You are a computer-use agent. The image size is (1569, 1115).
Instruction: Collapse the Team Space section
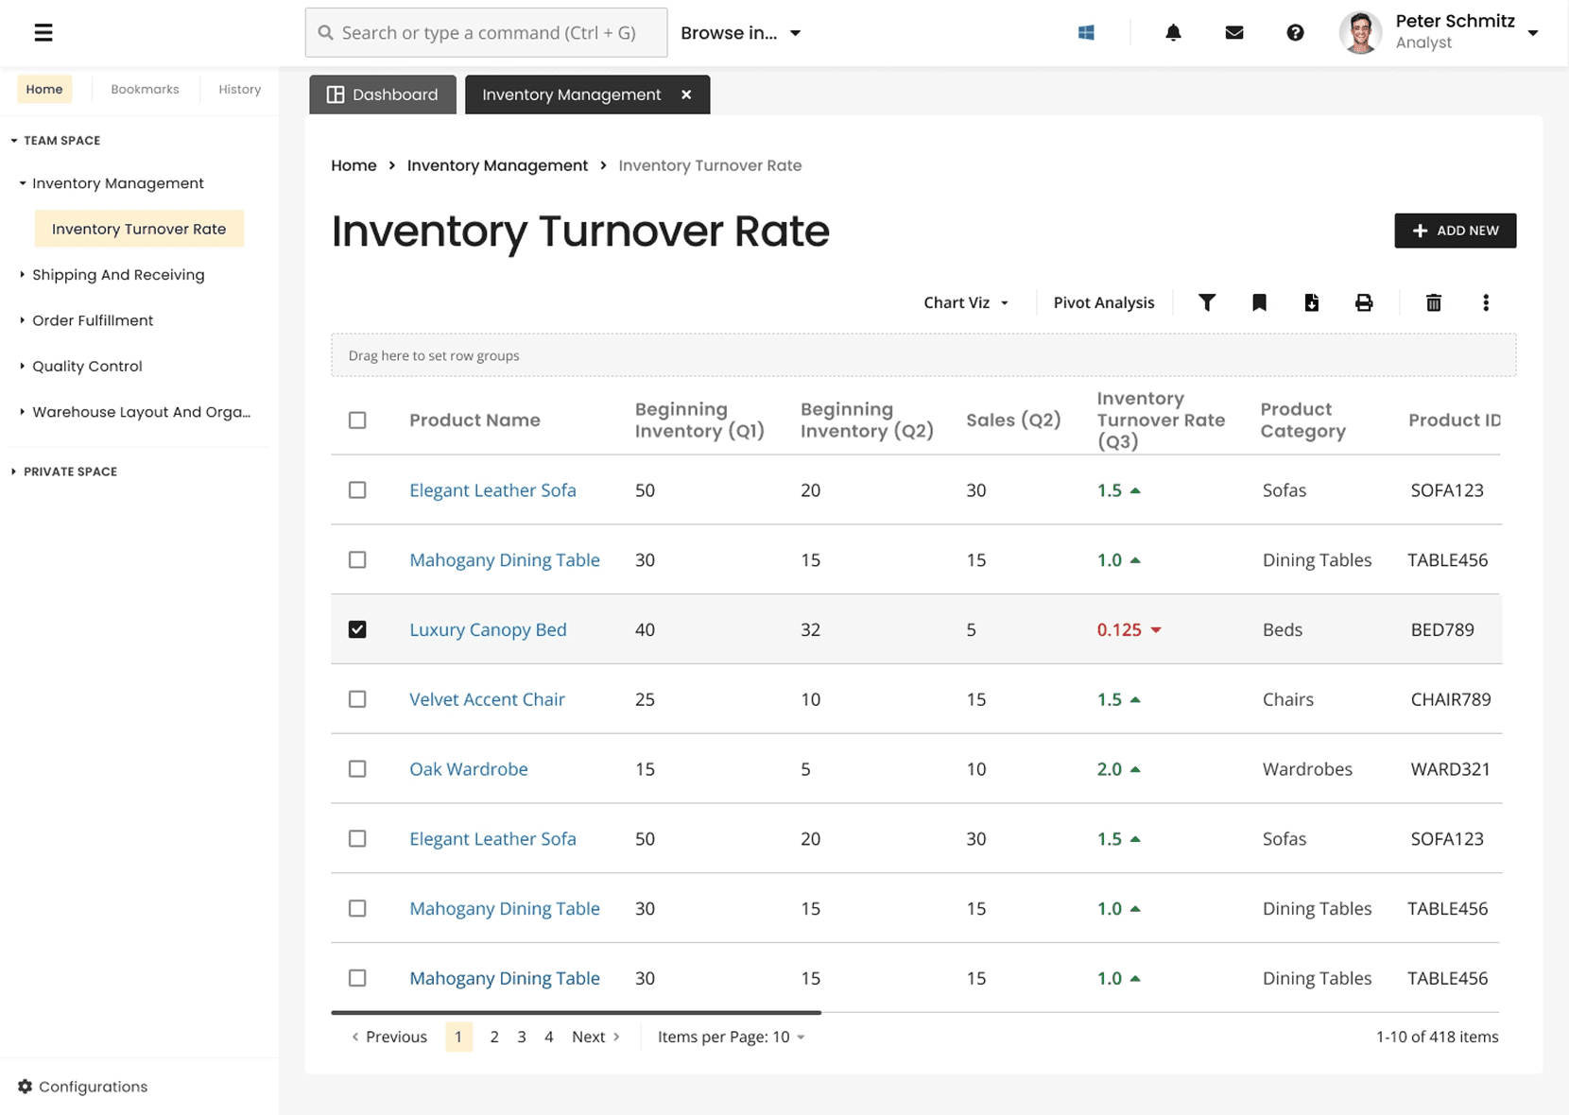(14, 141)
